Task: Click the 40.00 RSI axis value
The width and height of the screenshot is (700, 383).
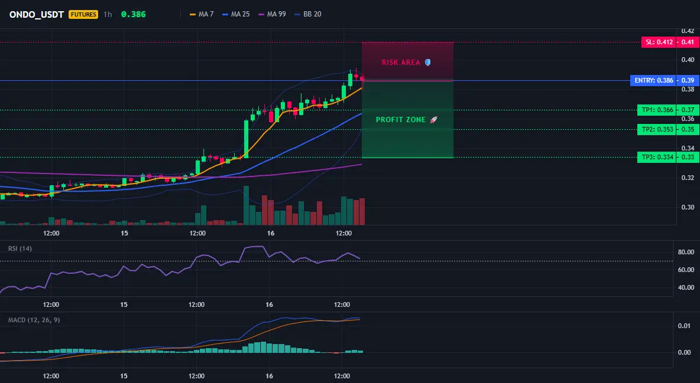Action: pos(686,287)
